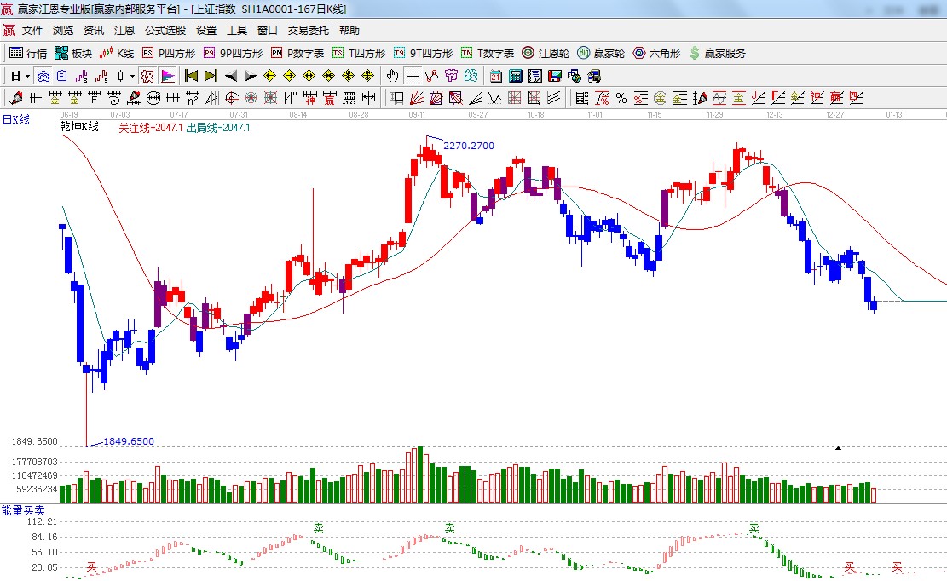Screen dimensions: 947x581
Task: Toggle the red maze pattern indicator button
Action: [x=147, y=76]
